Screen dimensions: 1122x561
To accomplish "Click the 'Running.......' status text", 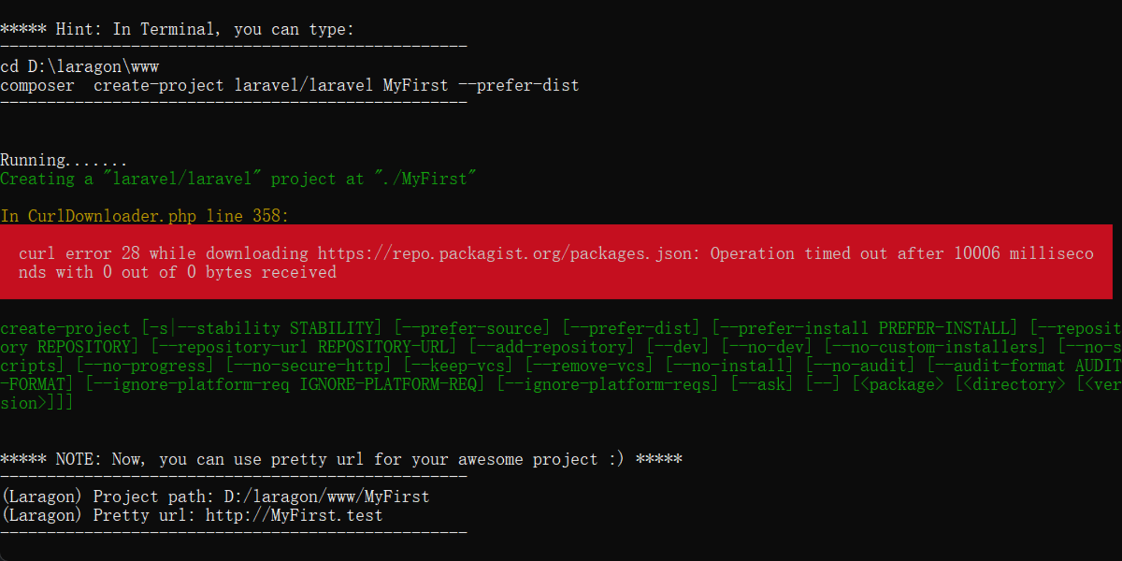I will (x=63, y=160).
